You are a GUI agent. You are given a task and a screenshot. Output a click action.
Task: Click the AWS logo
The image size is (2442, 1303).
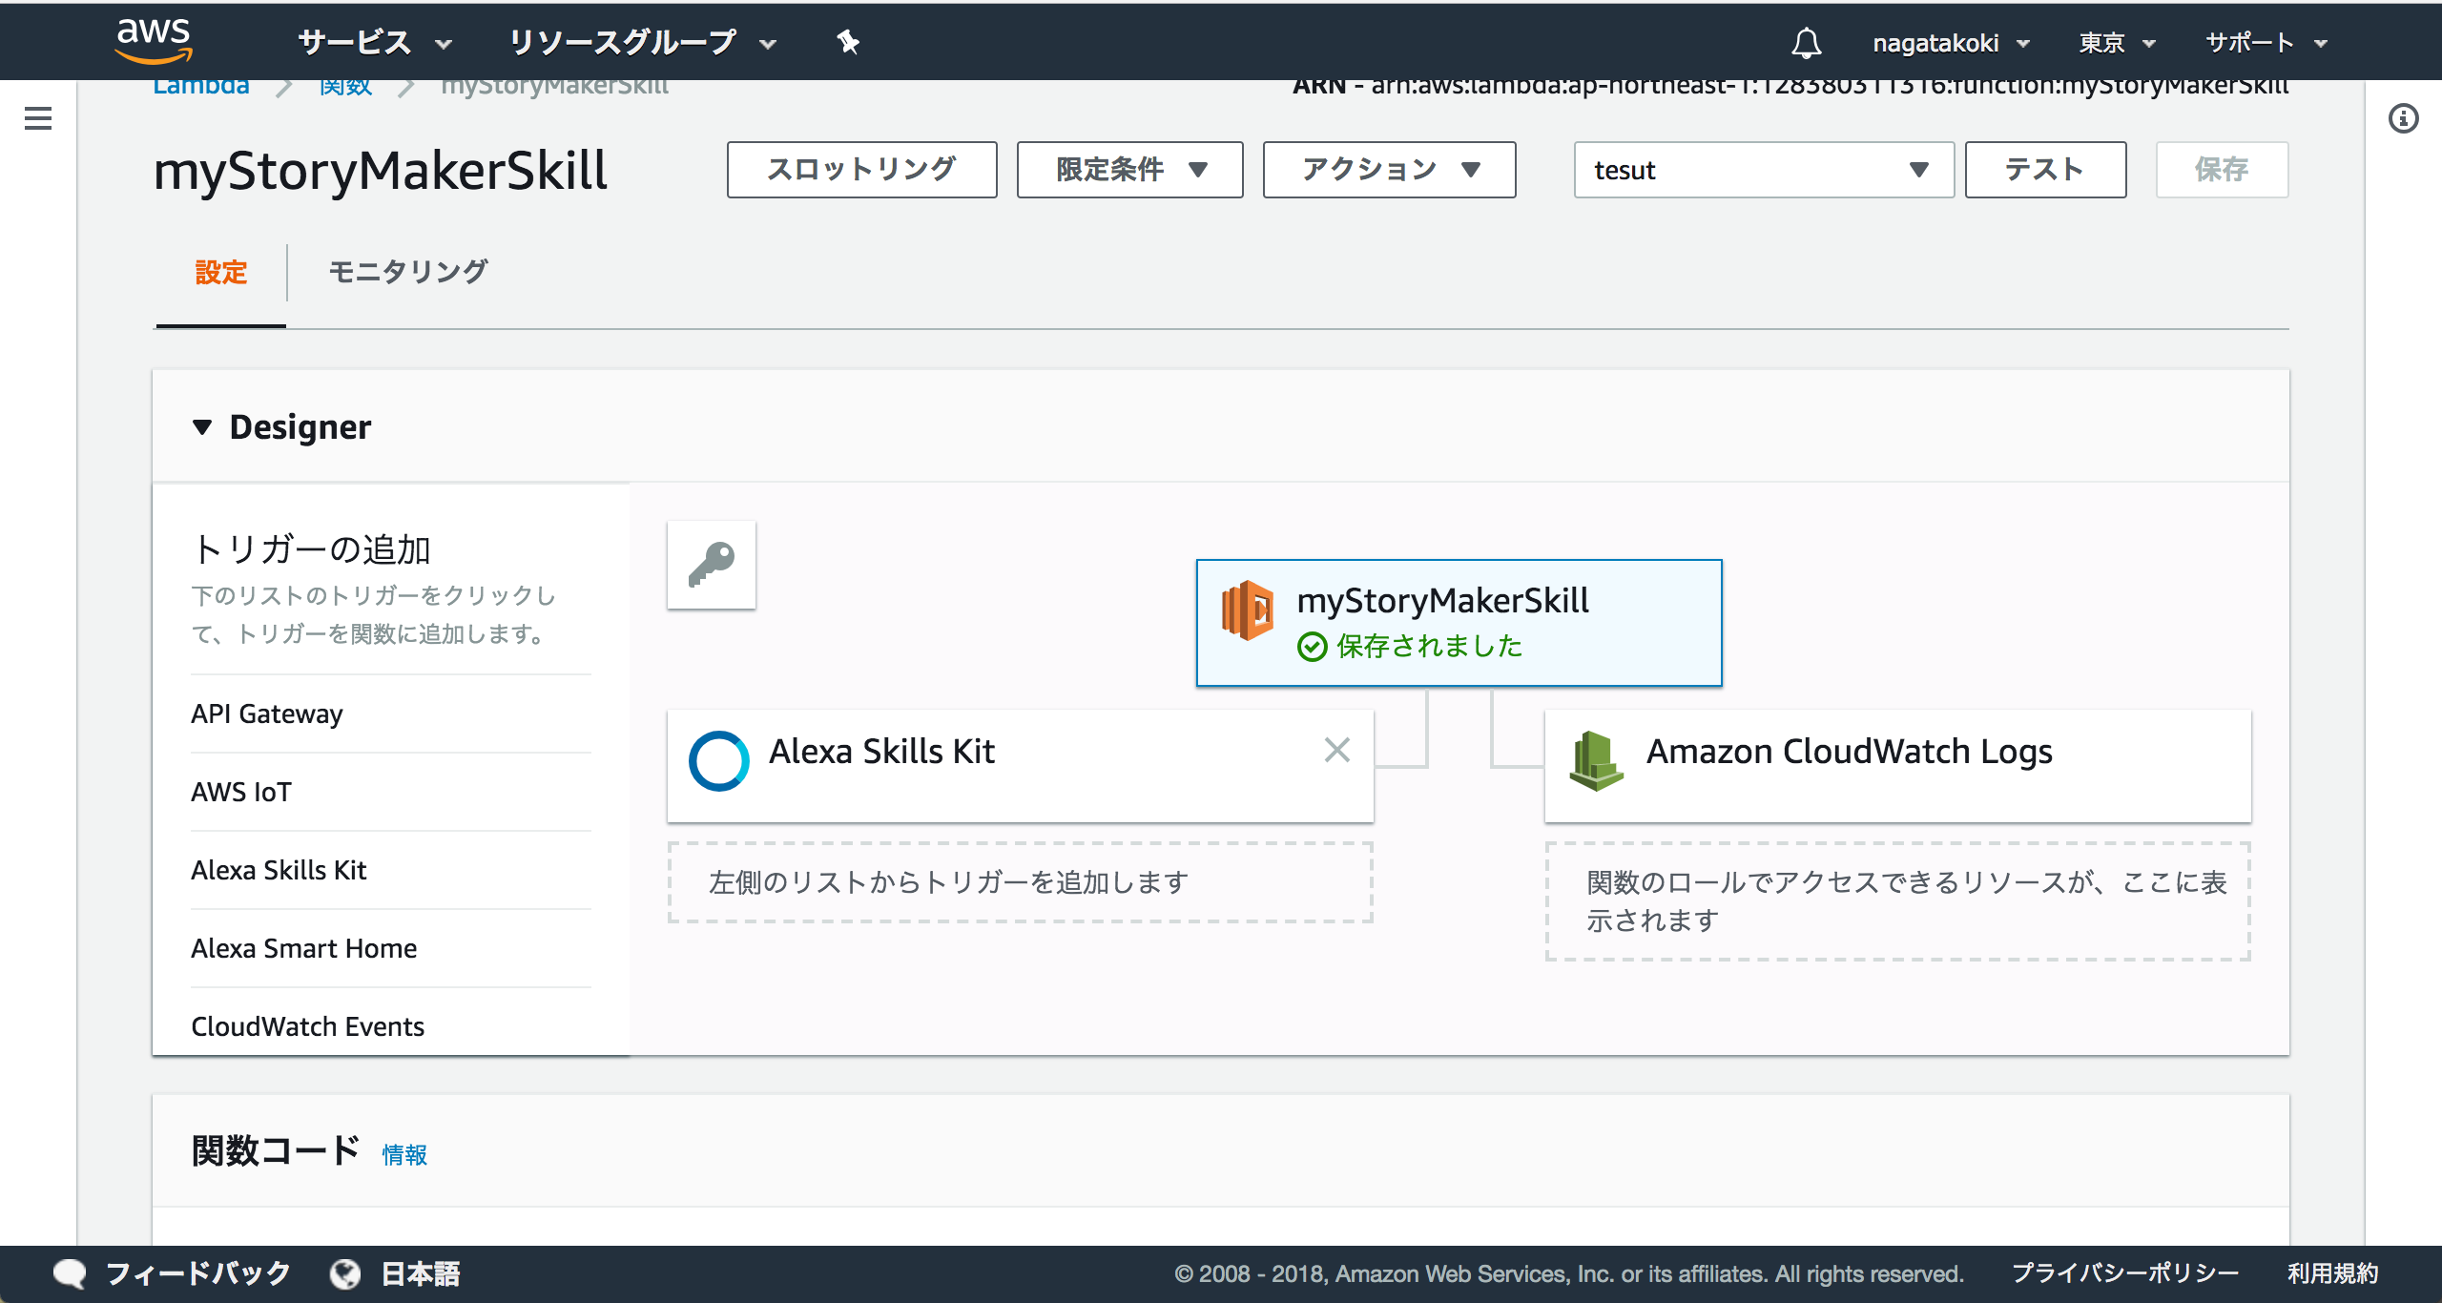[x=154, y=41]
